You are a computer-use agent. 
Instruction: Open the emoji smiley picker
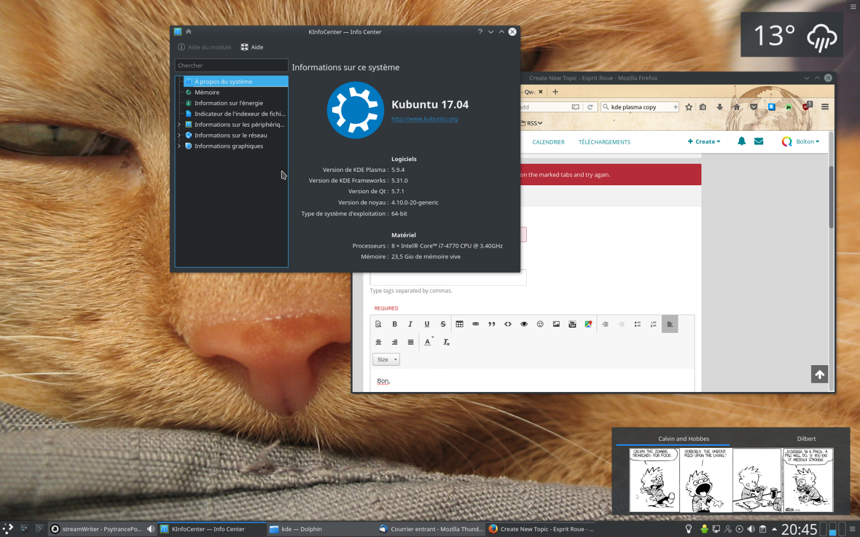(540, 324)
